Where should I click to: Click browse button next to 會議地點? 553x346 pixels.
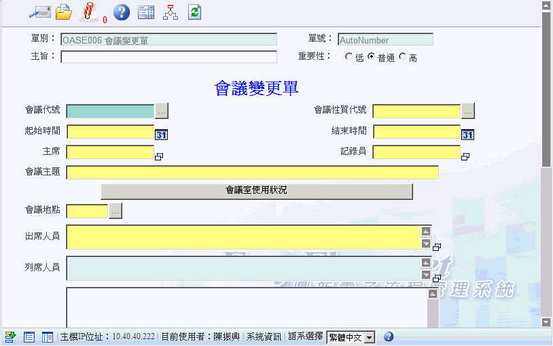pos(115,211)
